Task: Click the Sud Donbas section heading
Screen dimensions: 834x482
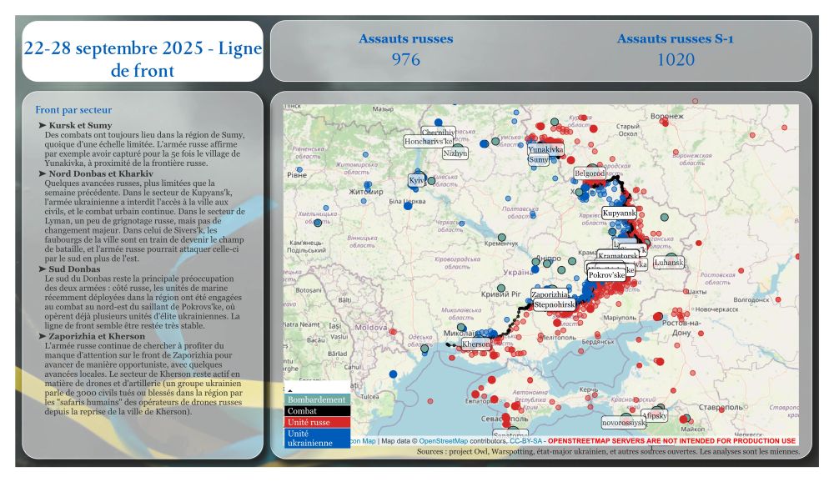Action: coord(74,269)
